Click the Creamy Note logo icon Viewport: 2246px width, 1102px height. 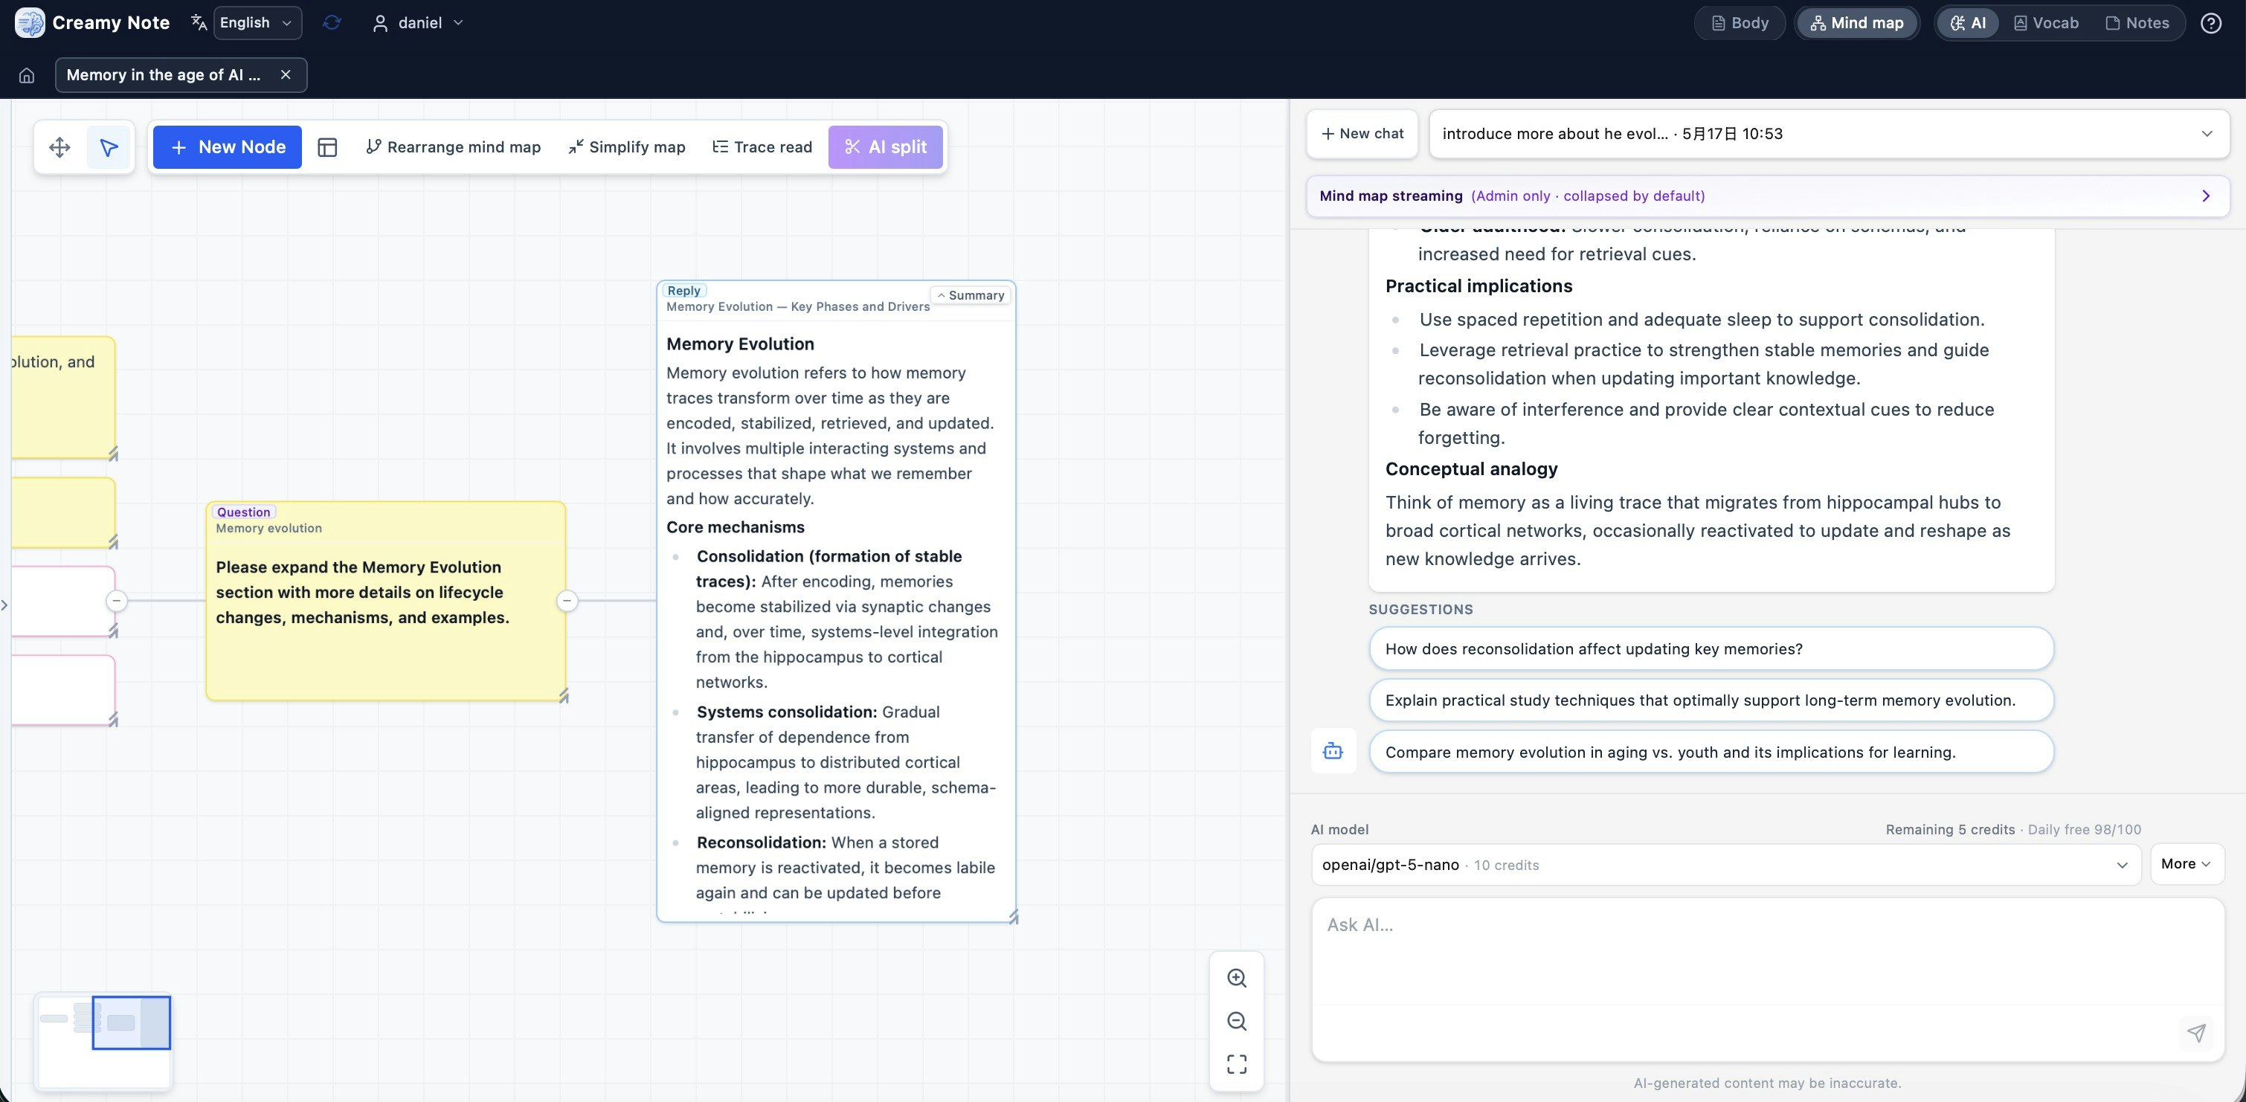pos(30,22)
